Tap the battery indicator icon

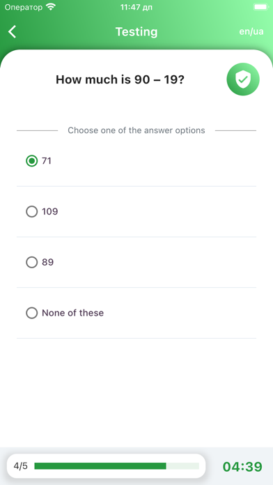click(261, 7)
